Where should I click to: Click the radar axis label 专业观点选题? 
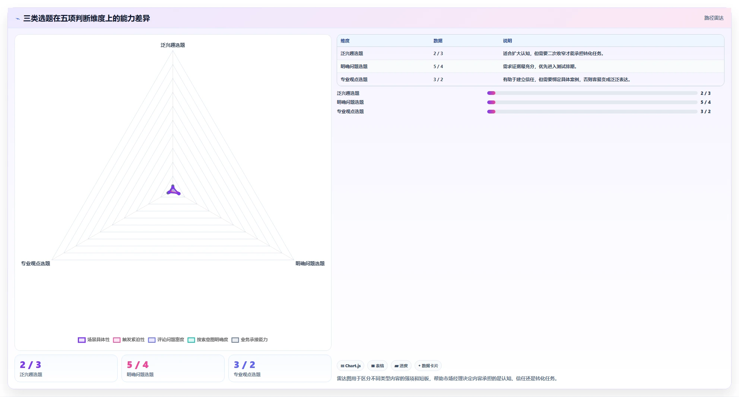point(35,263)
